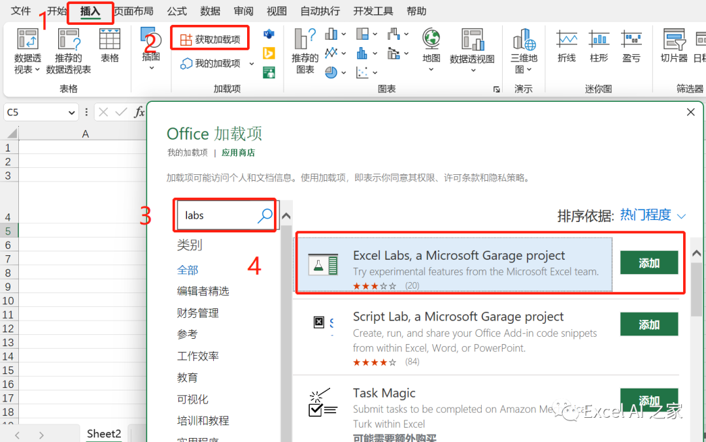Click the select-all corner of the sheet
The height and width of the screenshot is (442, 706).
[12, 134]
